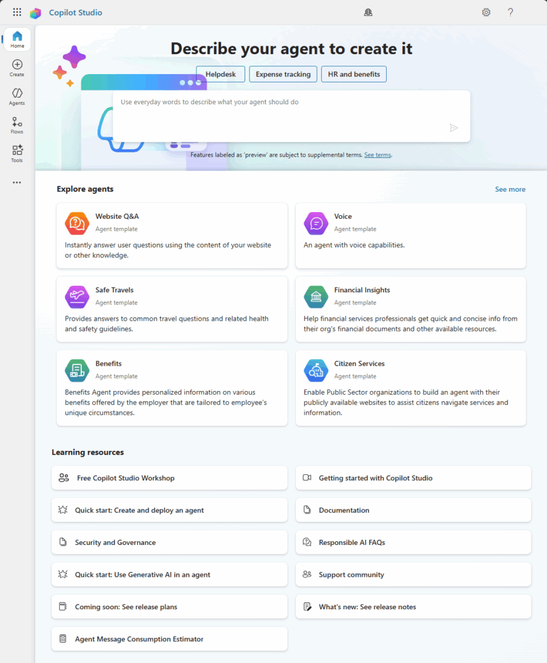
Task: Open the app launcher waffle icon
Action: coord(17,12)
